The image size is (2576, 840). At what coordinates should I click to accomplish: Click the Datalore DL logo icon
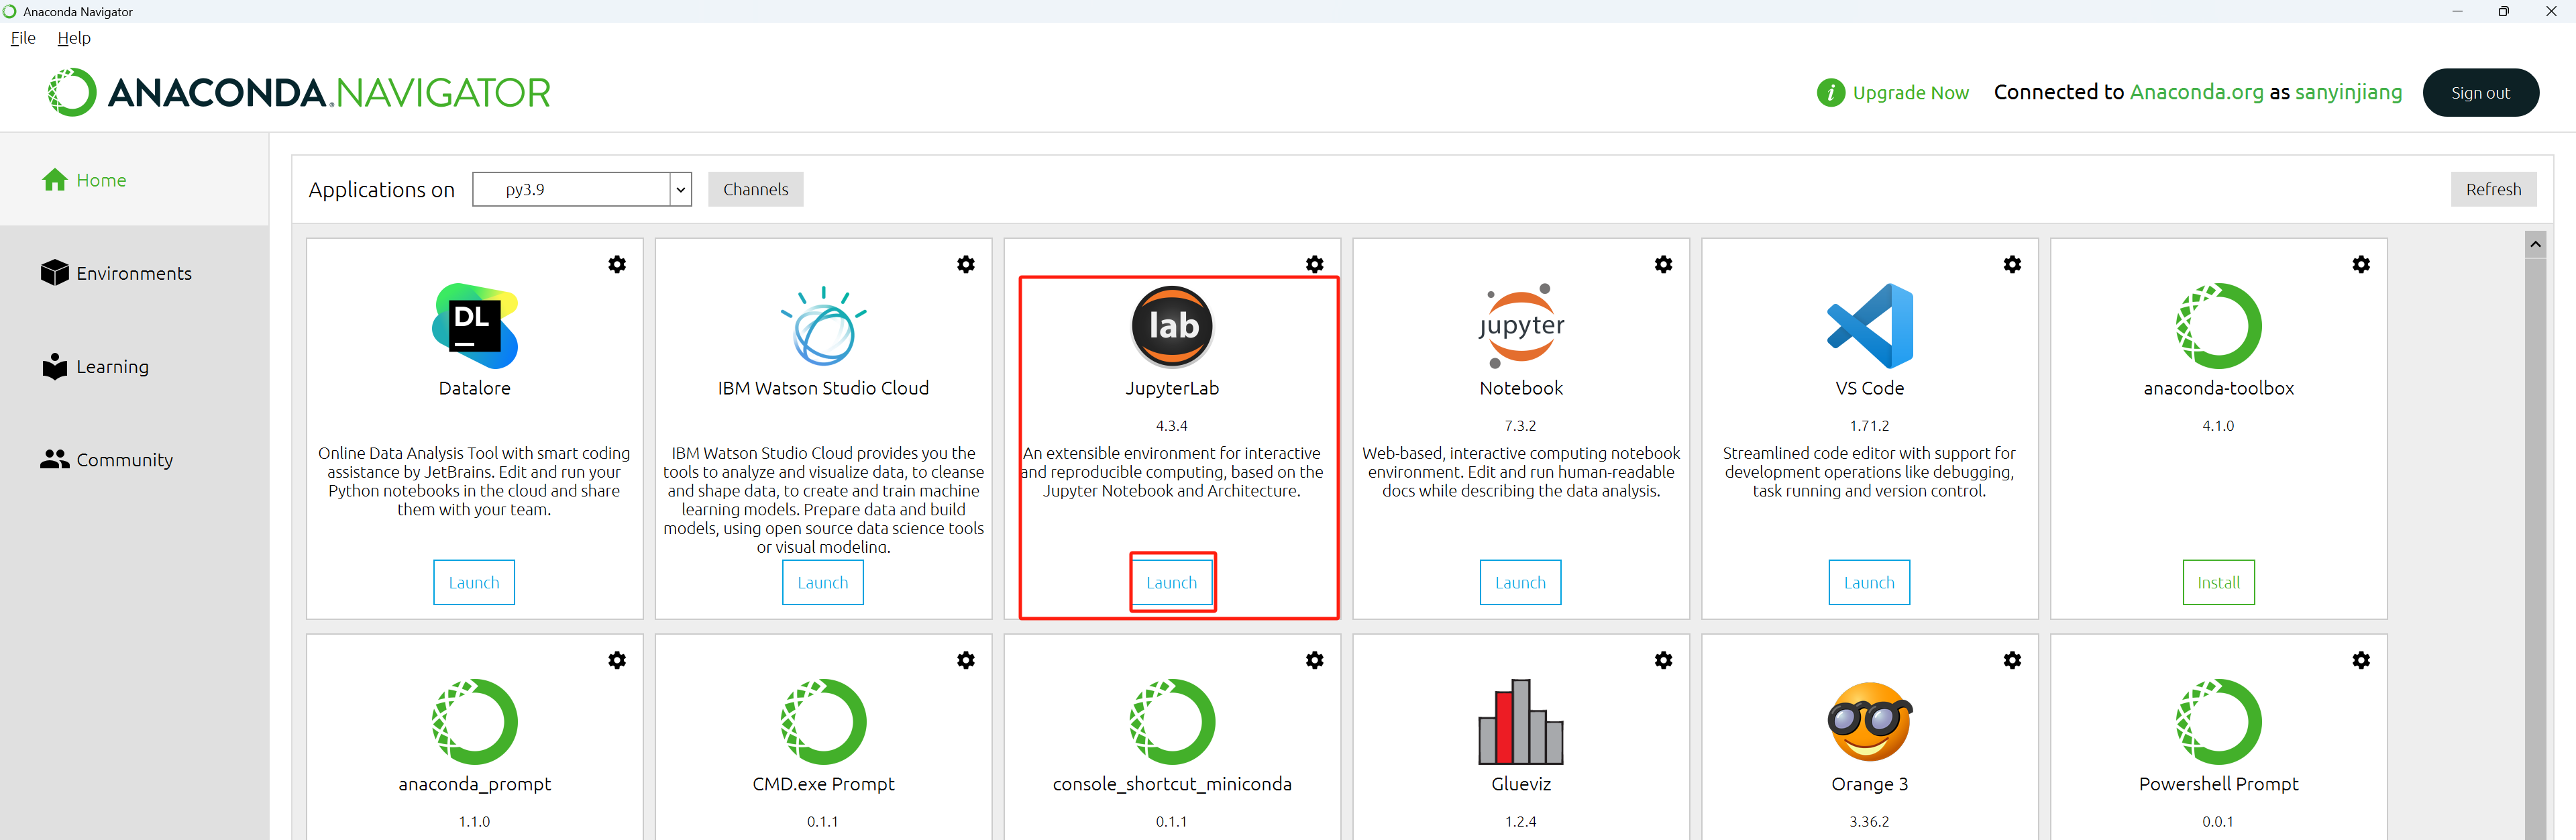[474, 326]
